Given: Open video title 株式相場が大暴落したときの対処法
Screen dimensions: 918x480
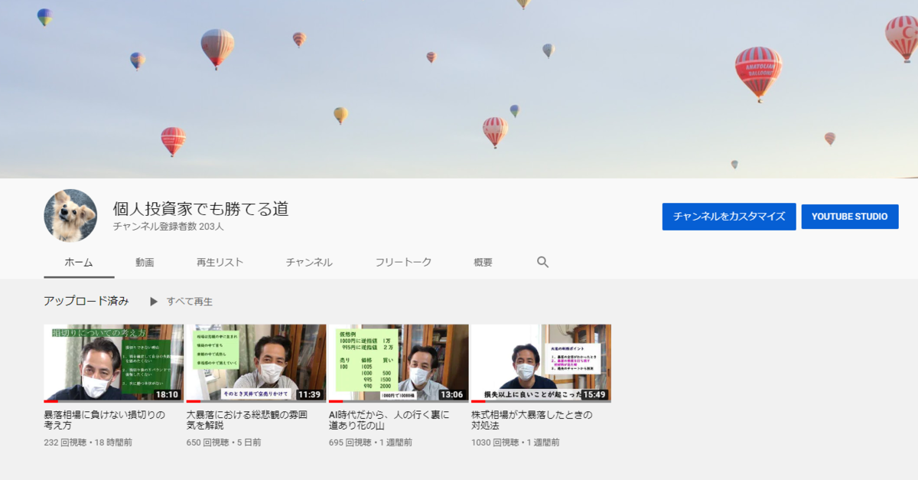Looking at the screenshot, I should coord(532,420).
